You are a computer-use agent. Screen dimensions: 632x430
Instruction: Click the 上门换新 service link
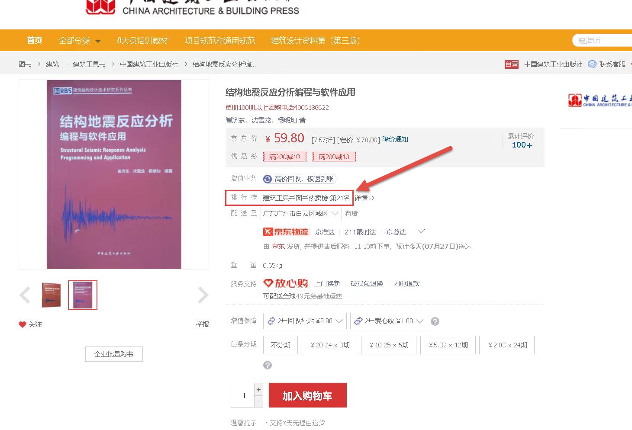[x=327, y=283]
